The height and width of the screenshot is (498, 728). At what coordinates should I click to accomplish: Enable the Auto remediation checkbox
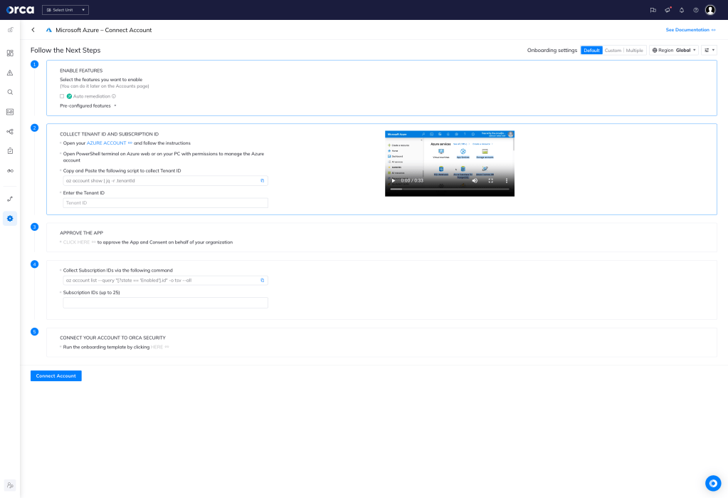61,96
